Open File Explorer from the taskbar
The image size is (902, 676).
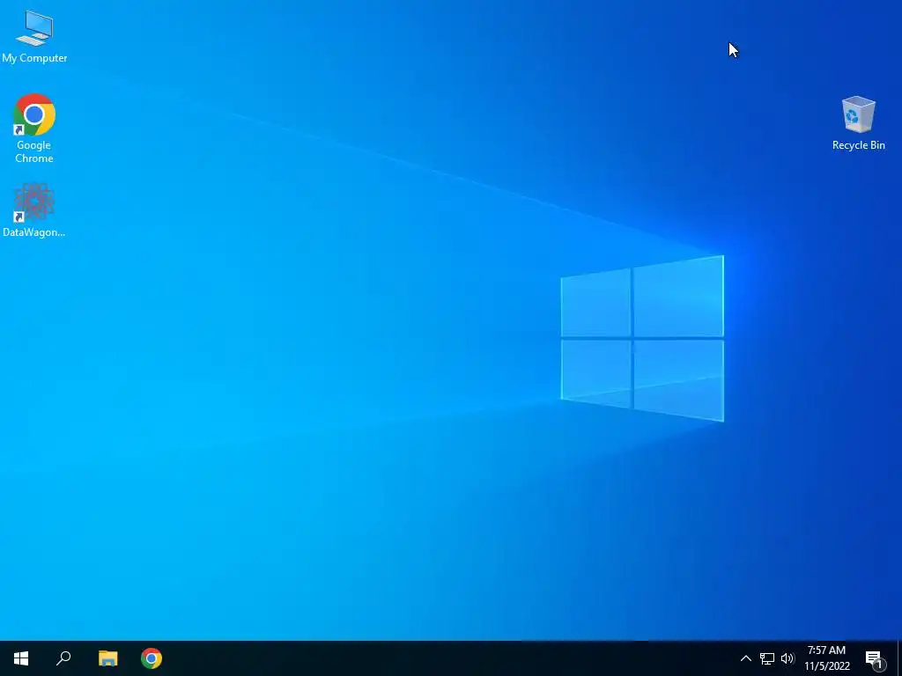click(107, 658)
